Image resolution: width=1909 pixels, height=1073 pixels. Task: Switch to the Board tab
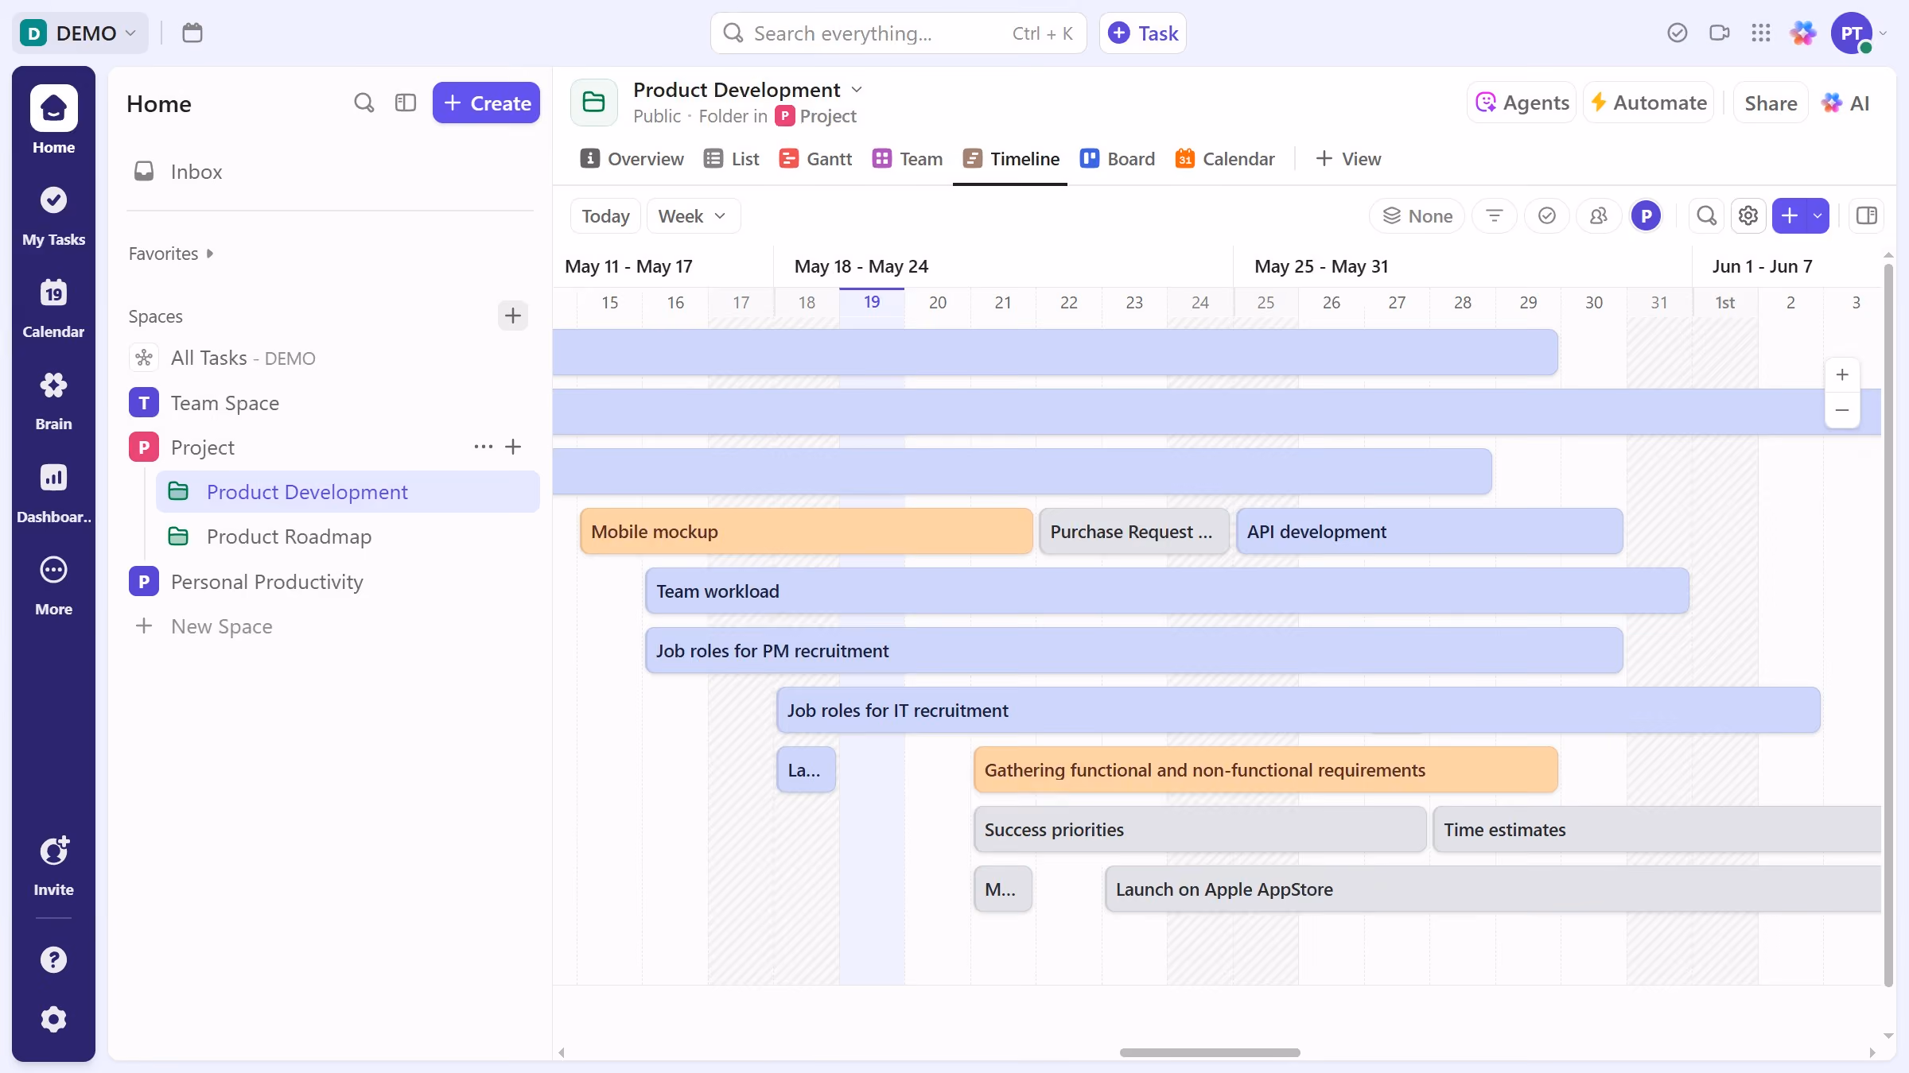pos(1117,159)
